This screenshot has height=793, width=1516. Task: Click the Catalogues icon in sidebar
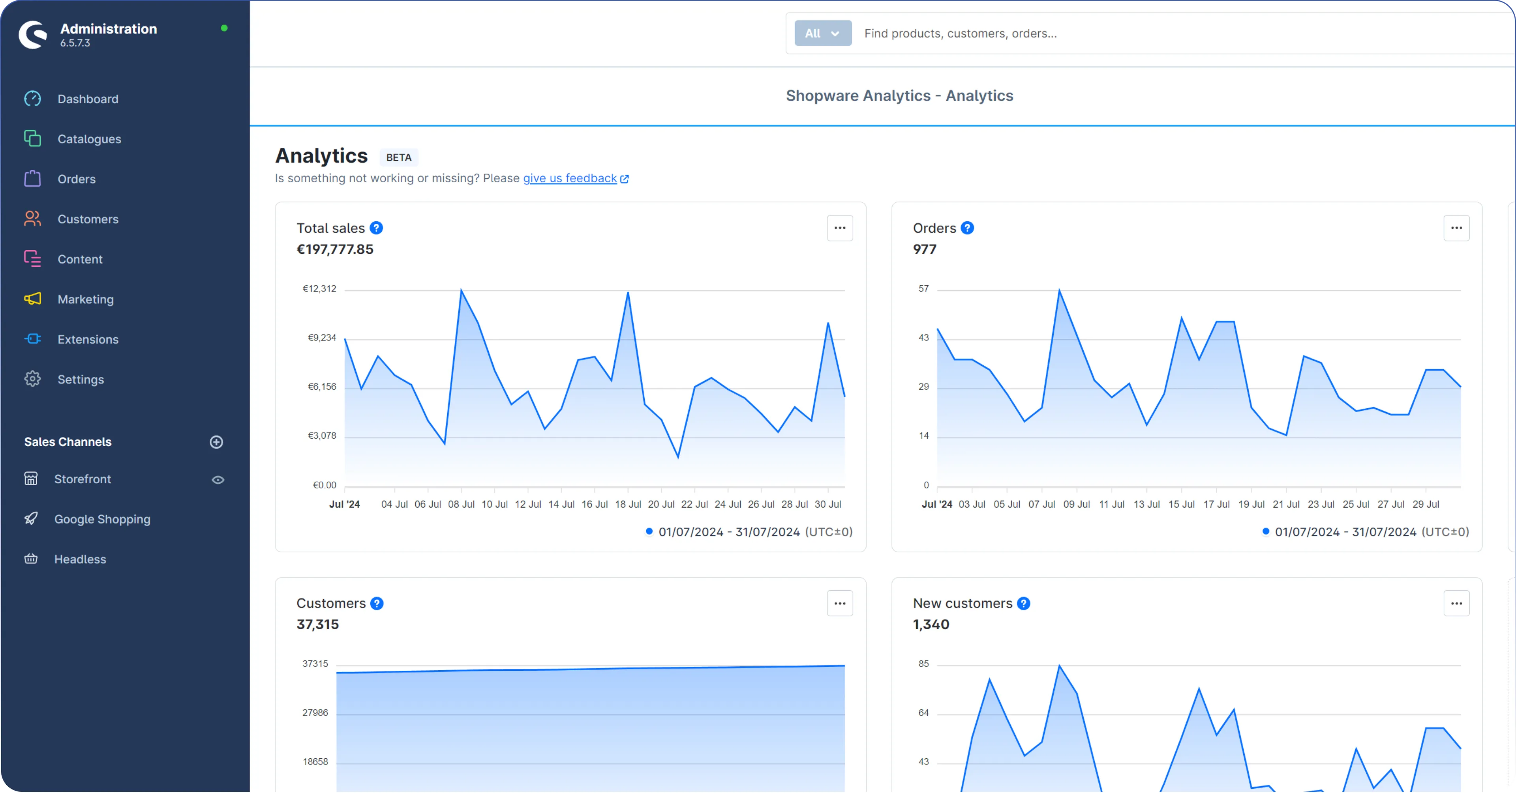(x=32, y=139)
